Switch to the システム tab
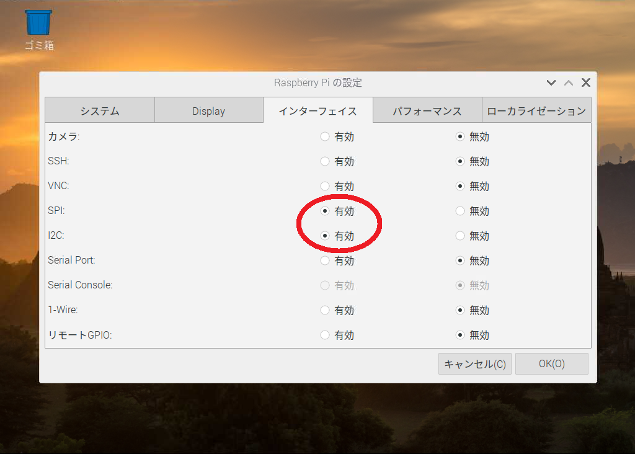This screenshot has height=454, width=635. (x=99, y=111)
